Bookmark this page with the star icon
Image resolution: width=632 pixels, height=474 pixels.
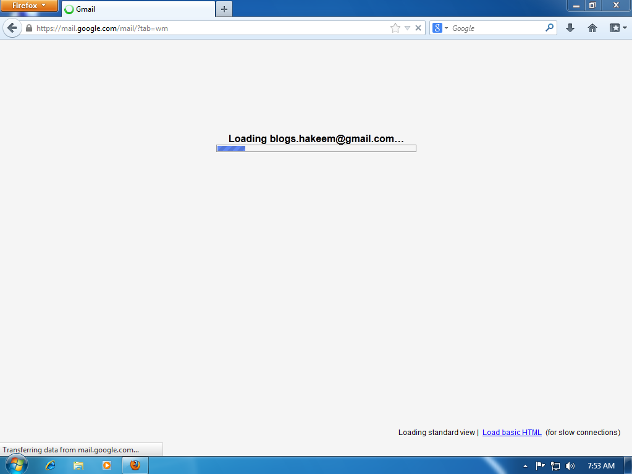(395, 28)
